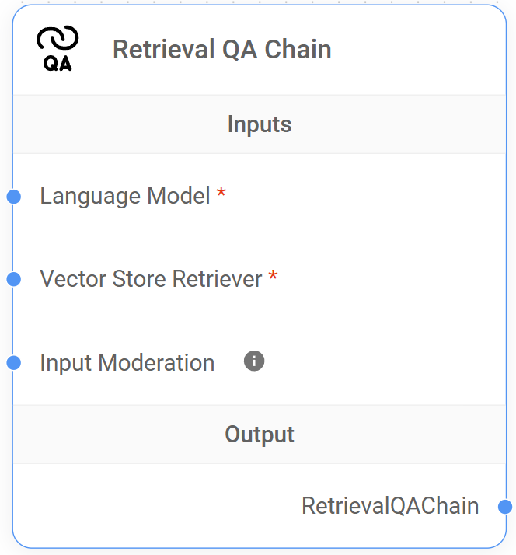Screen dimensions: 516x555
Task: Click the Vector Store Retriever label
Action: 151,278
